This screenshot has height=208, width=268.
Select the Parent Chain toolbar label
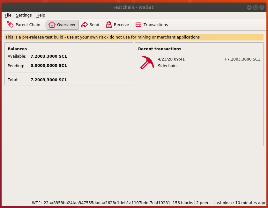(x=28, y=25)
